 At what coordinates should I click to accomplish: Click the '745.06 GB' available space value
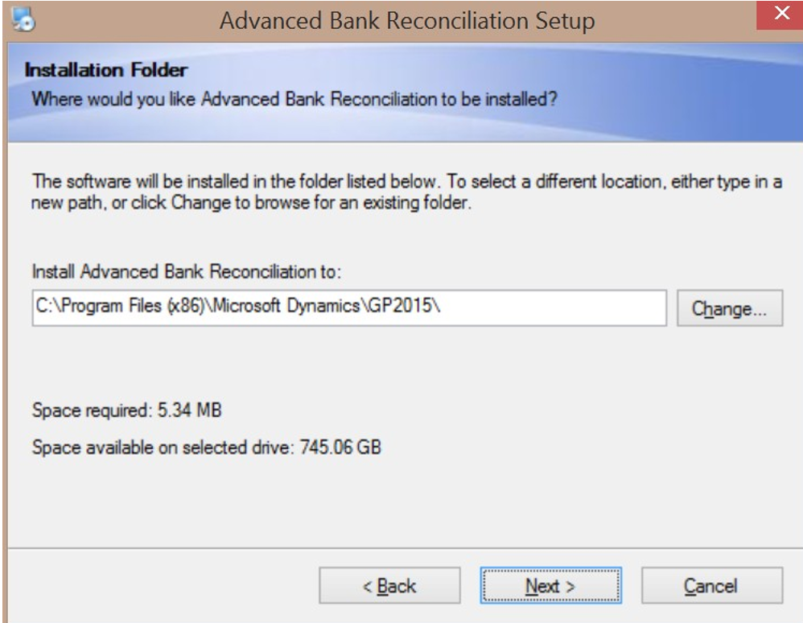pos(340,446)
